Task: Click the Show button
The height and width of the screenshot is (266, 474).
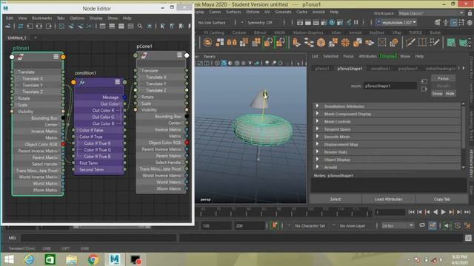Action: pyautogui.click(x=437, y=94)
